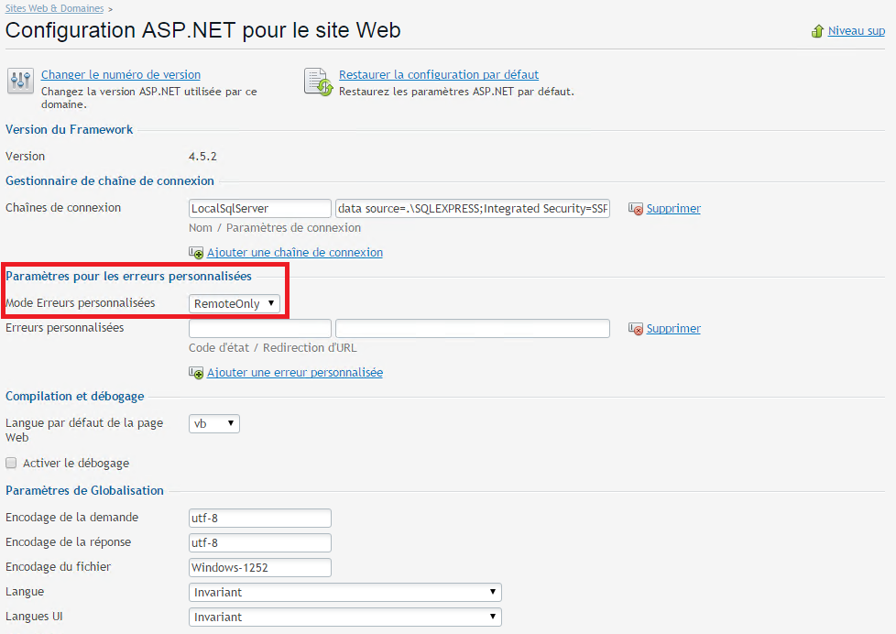Go to Sites Web & Domaines breadcrumb

pos(55,8)
